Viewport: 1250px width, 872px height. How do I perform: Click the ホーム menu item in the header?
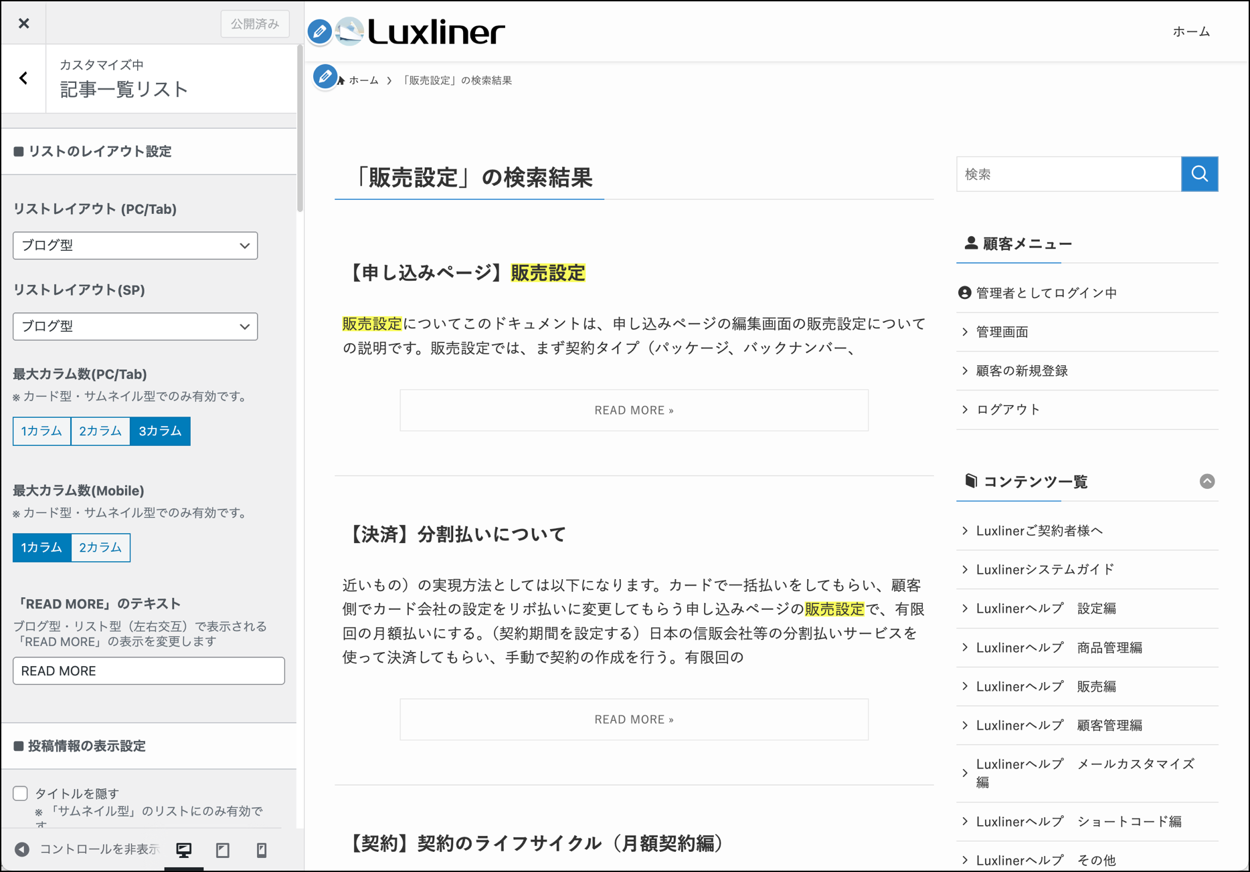point(1191,31)
